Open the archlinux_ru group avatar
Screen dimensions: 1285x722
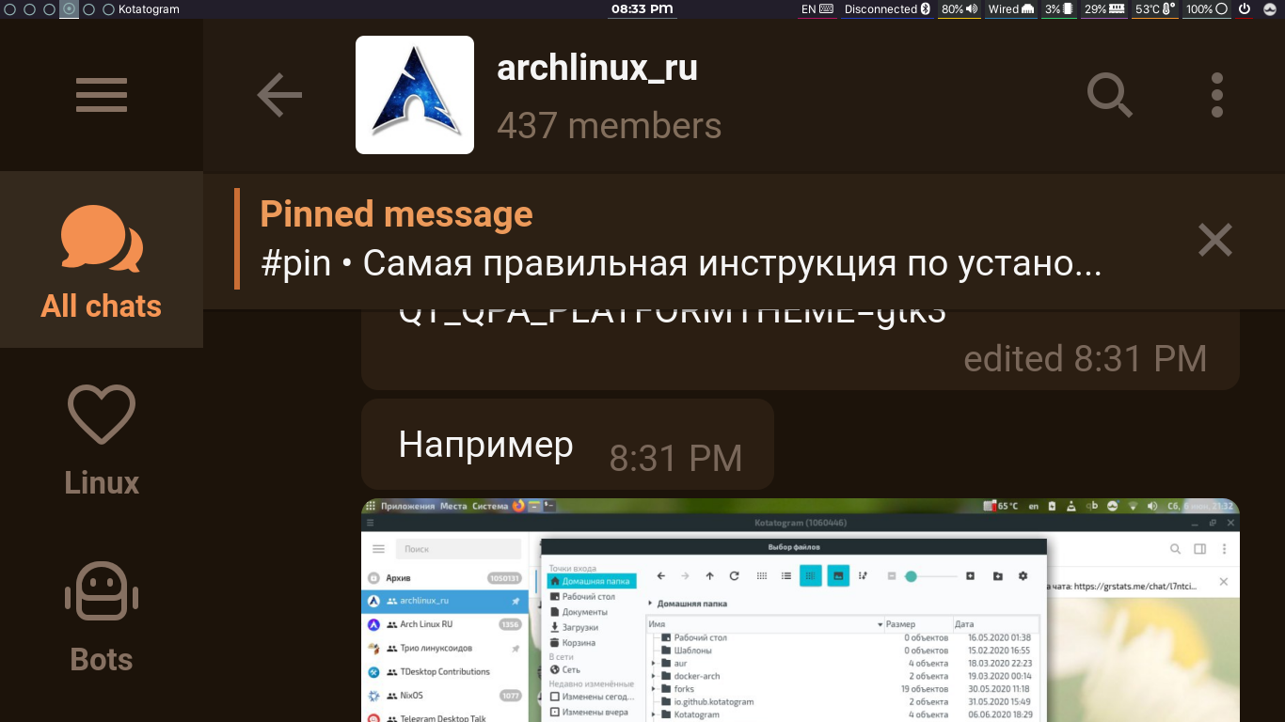415,95
